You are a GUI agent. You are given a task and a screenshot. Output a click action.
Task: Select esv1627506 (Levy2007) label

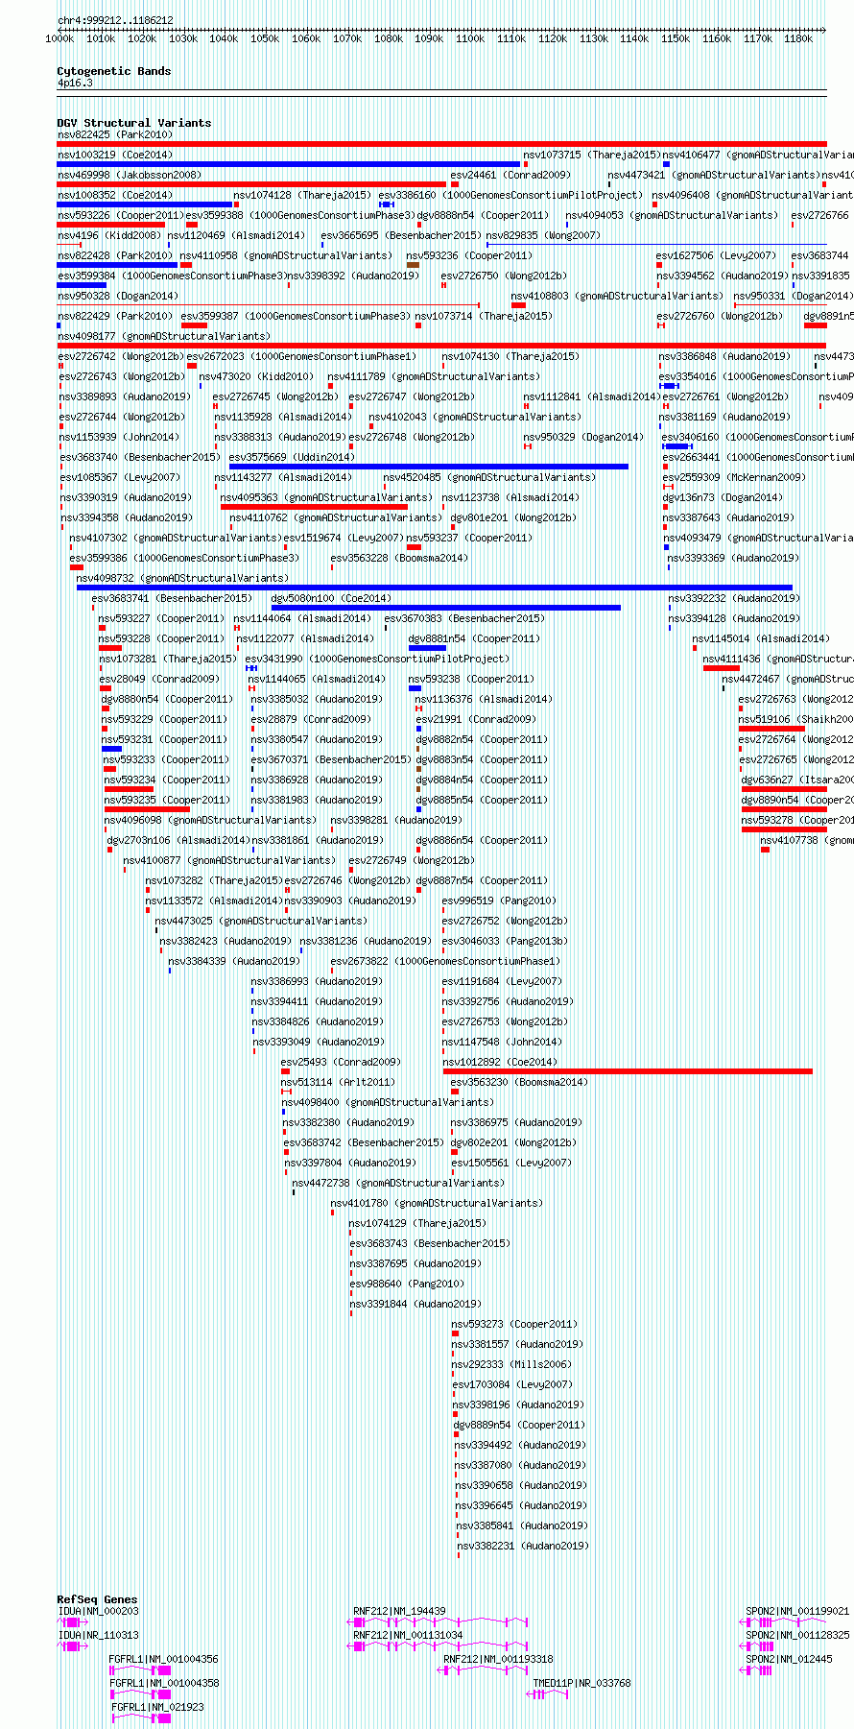pyautogui.click(x=716, y=256)
